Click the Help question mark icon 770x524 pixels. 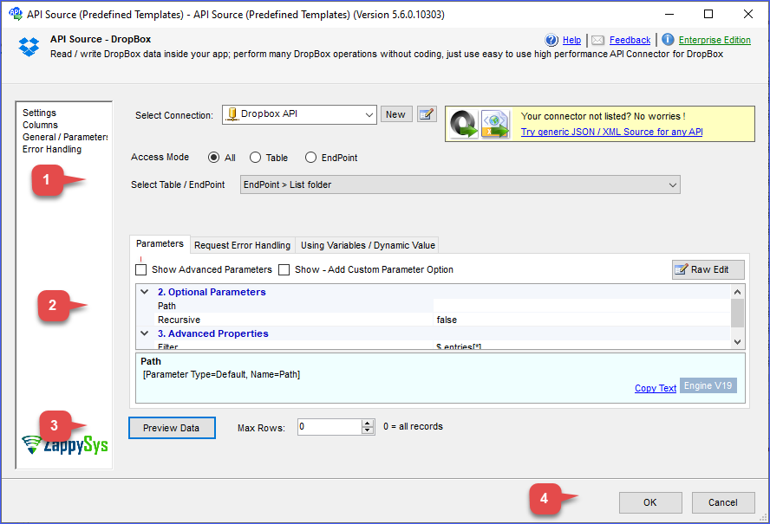point(551,40)
